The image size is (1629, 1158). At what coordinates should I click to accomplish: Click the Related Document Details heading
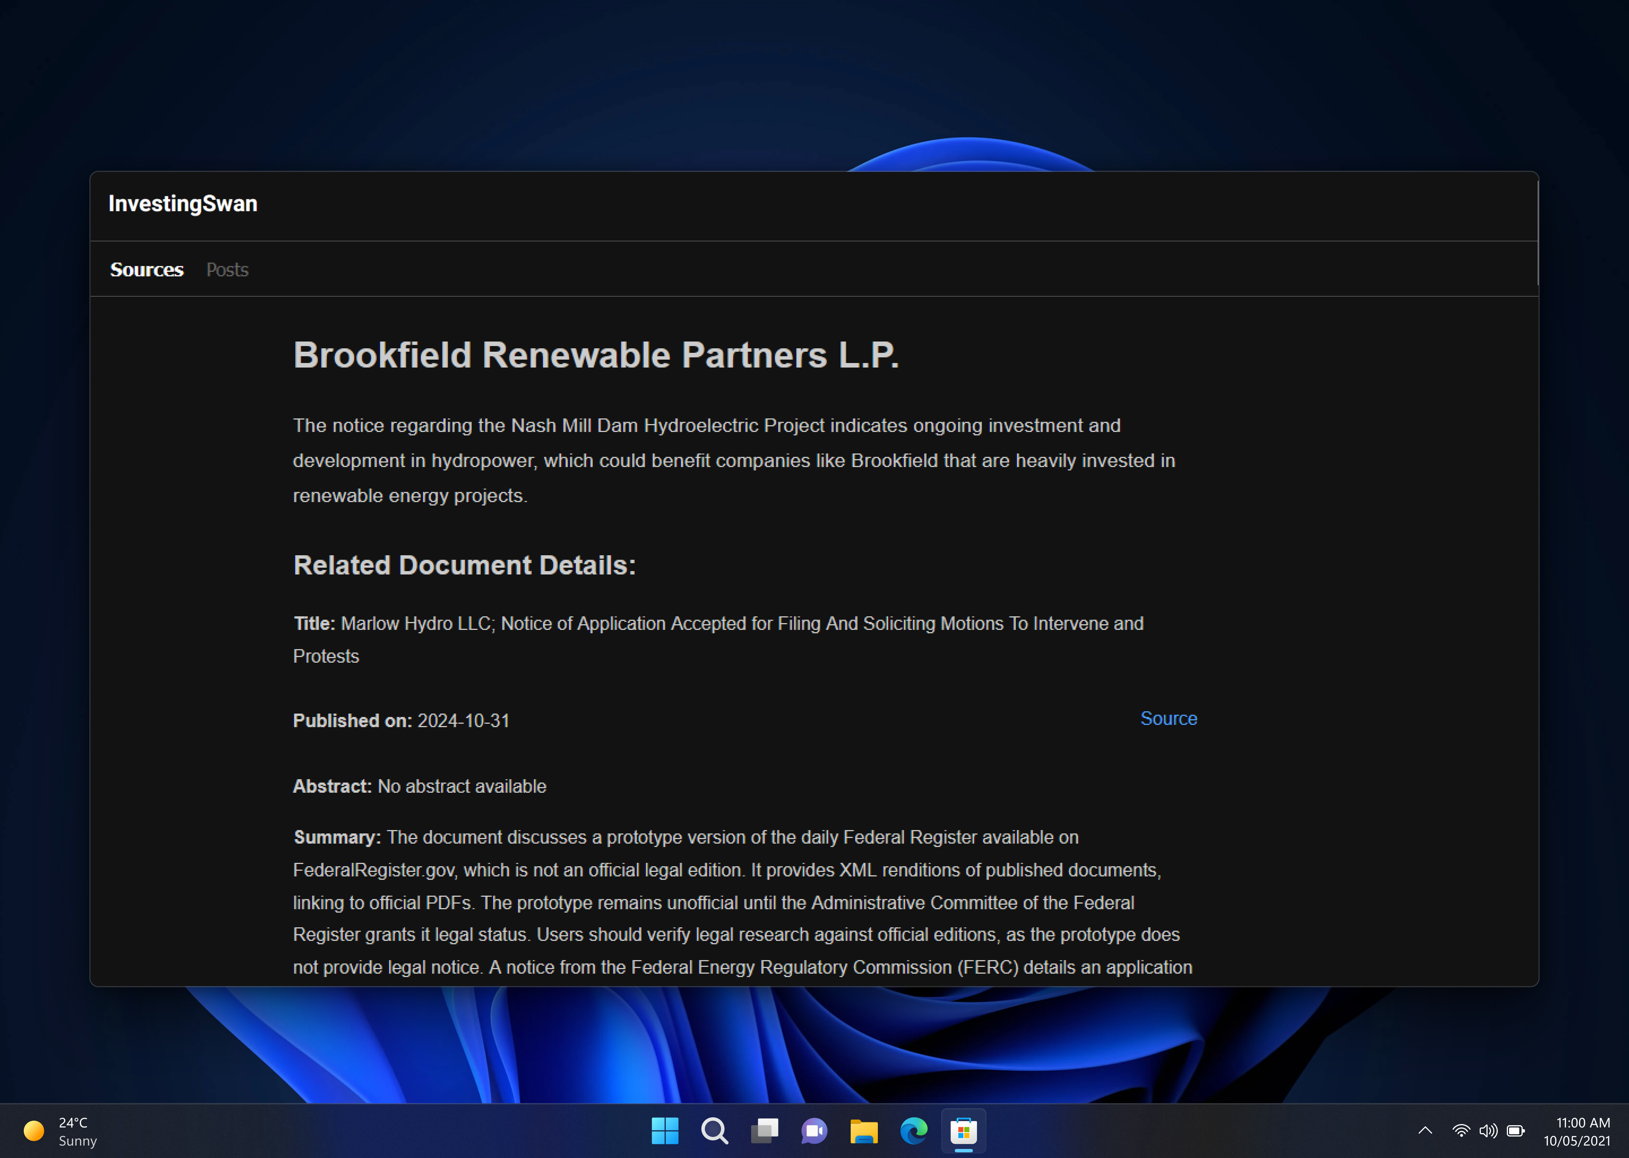click(x=464, y=565)
